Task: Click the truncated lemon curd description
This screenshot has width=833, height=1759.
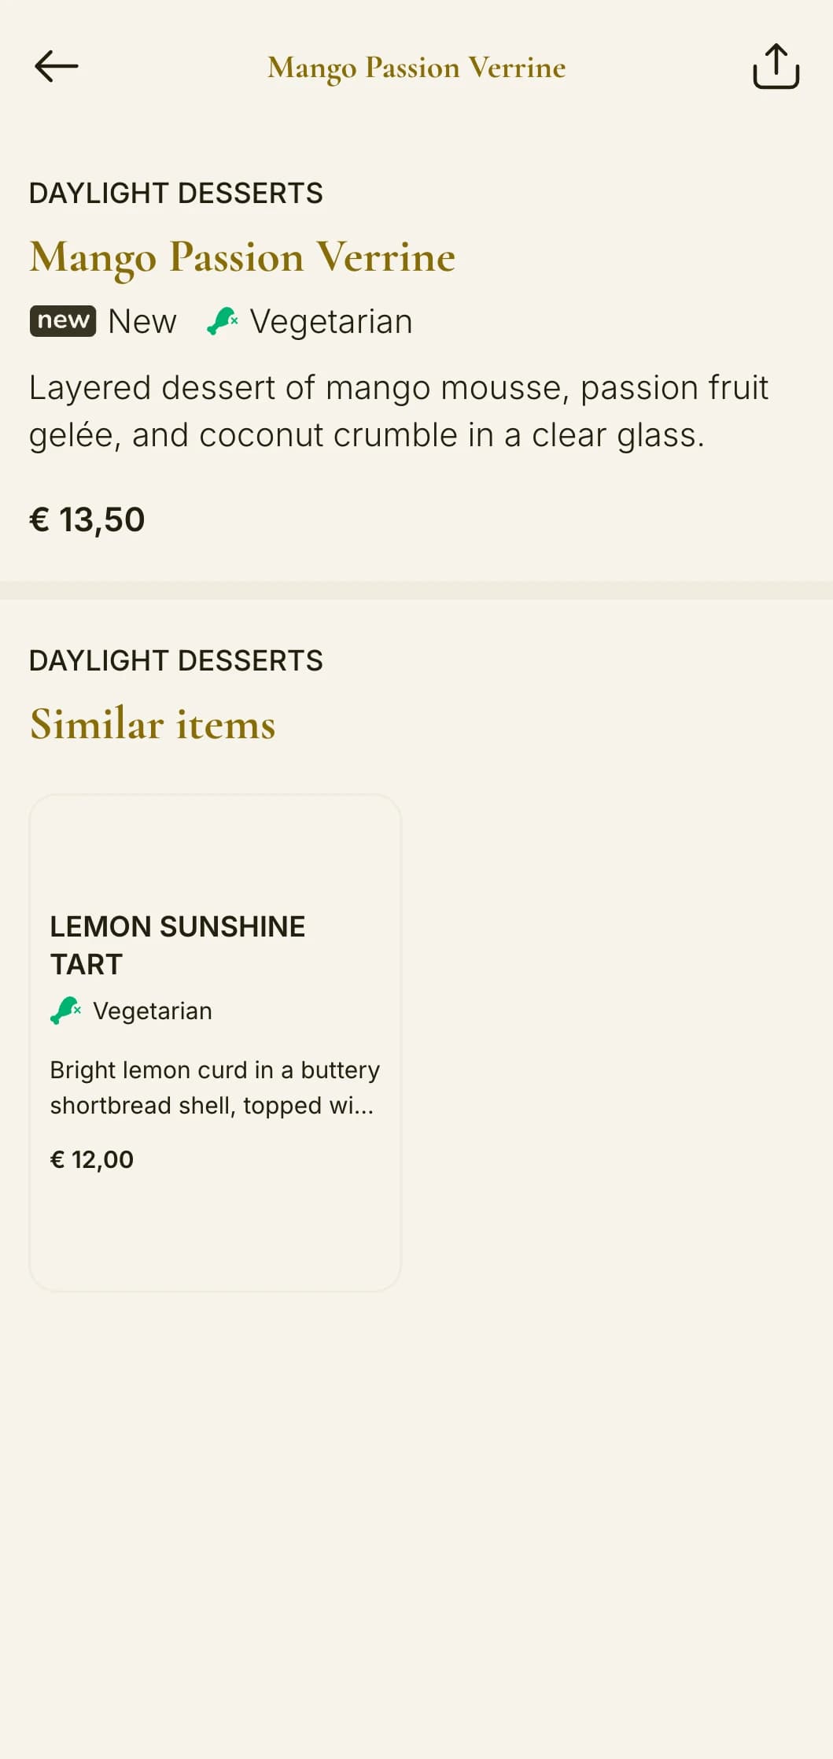Action: (x=215, y=1088)
